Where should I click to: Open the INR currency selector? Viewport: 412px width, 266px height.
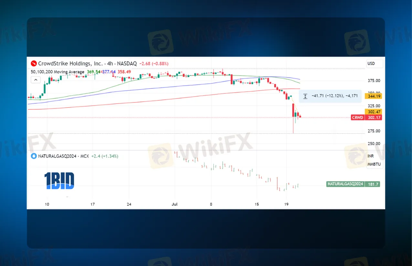pyautogui.click(x=371, y=156)
